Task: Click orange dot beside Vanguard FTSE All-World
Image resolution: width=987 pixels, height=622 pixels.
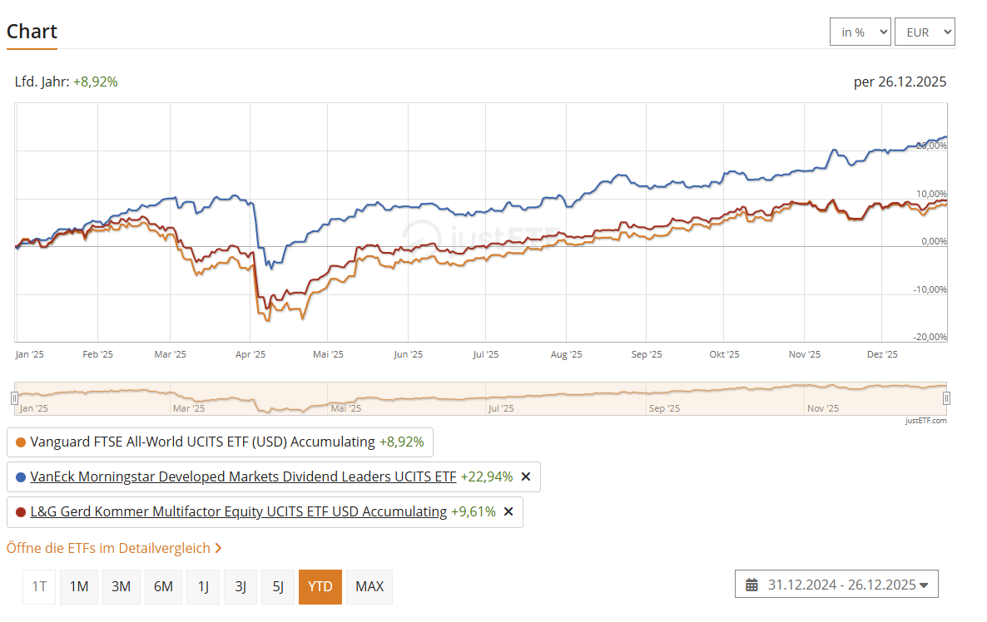Action: tap(21, 442)
